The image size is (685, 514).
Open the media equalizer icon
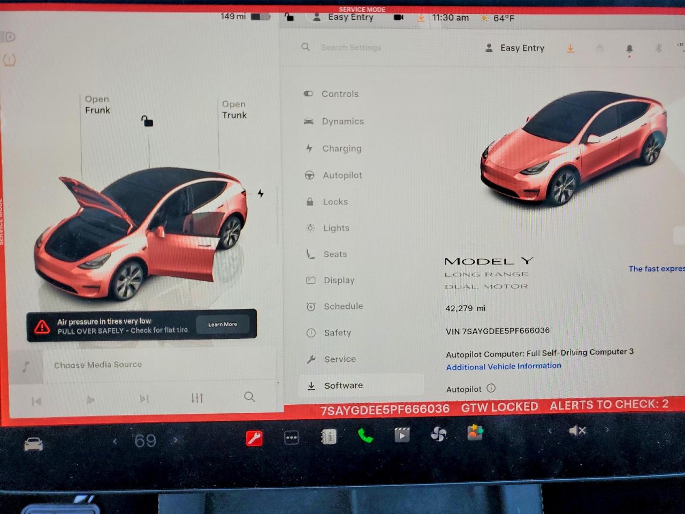197,398
